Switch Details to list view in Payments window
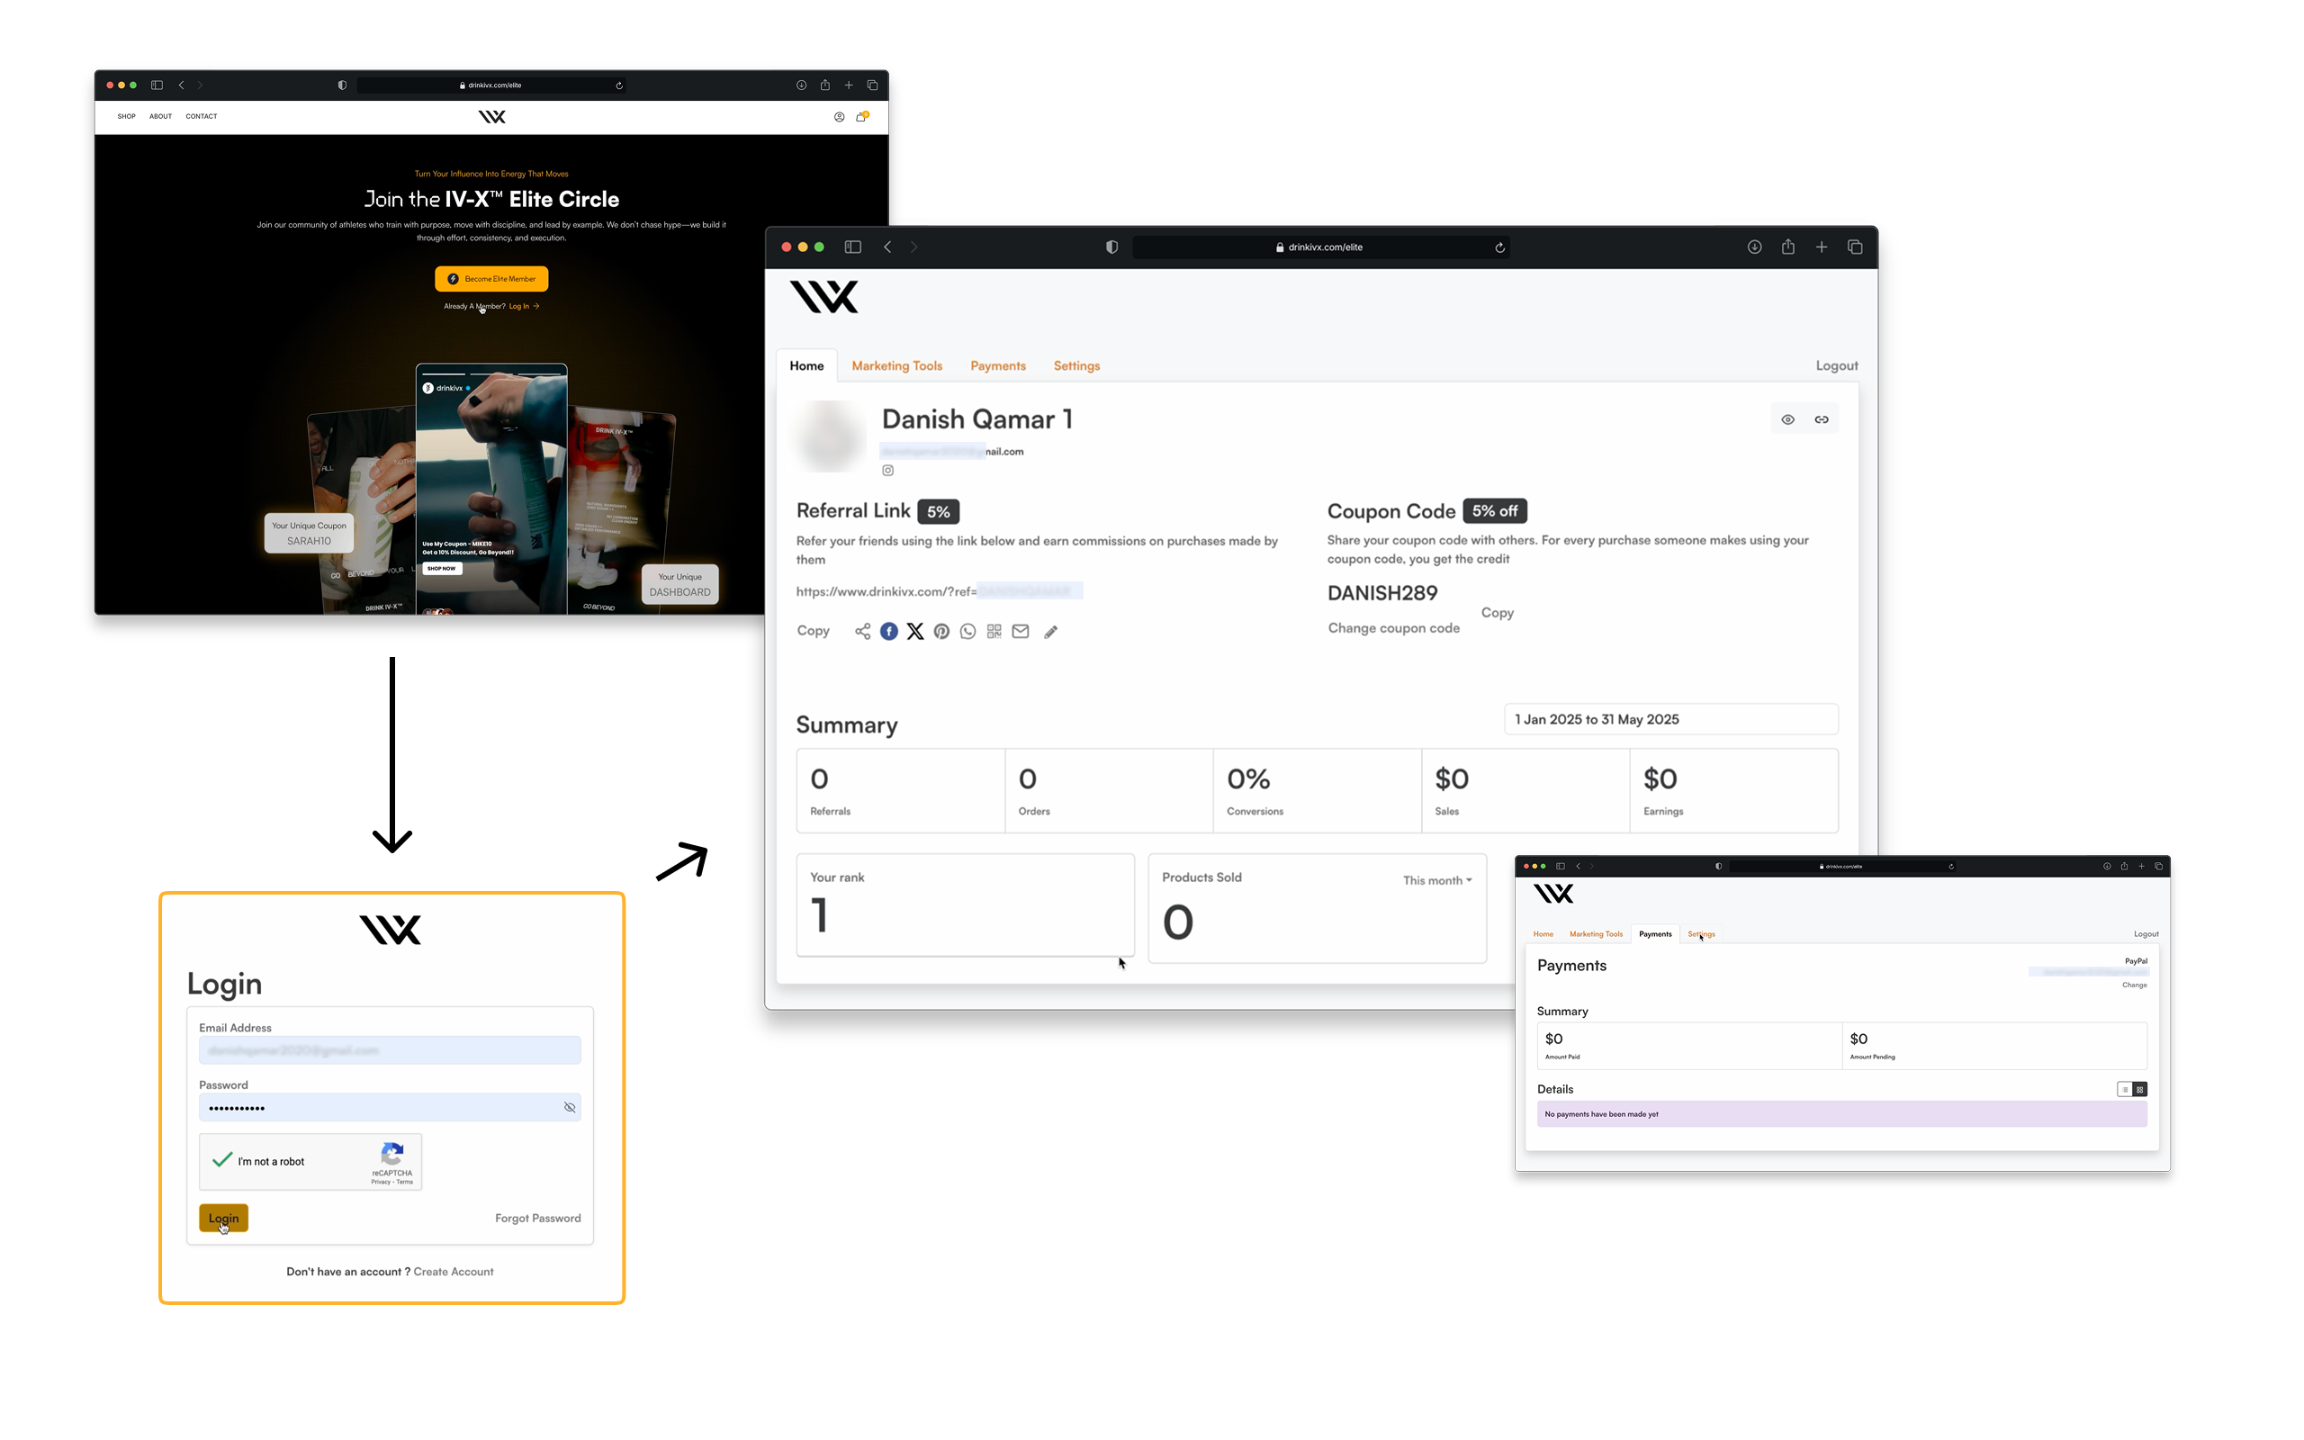 point(2124,1090)
